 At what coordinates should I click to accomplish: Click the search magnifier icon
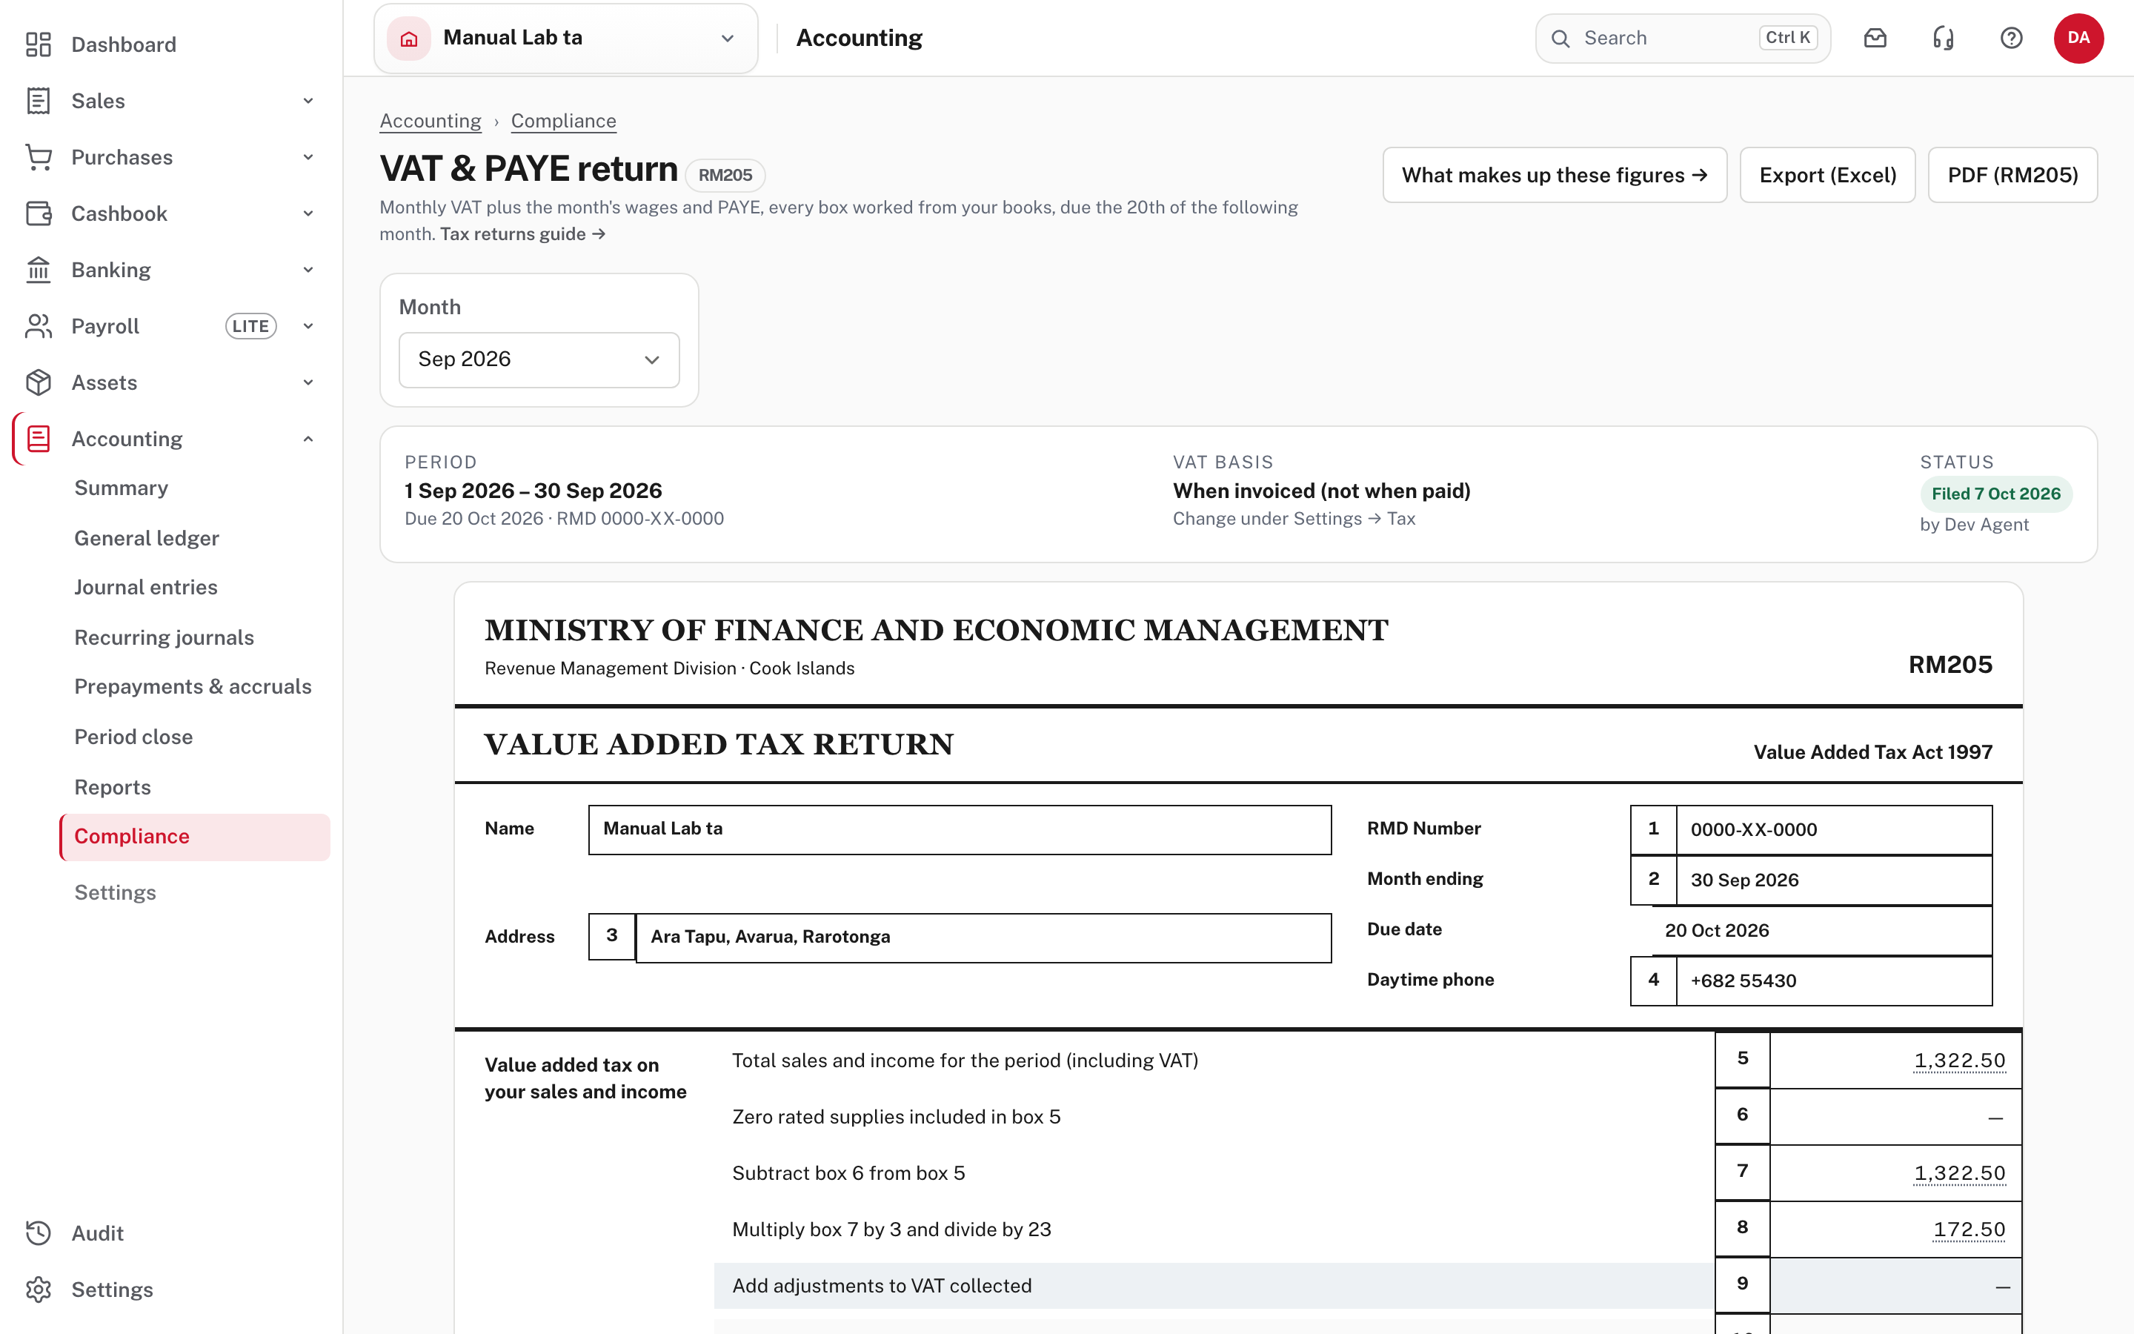[x=1560, y=38]
